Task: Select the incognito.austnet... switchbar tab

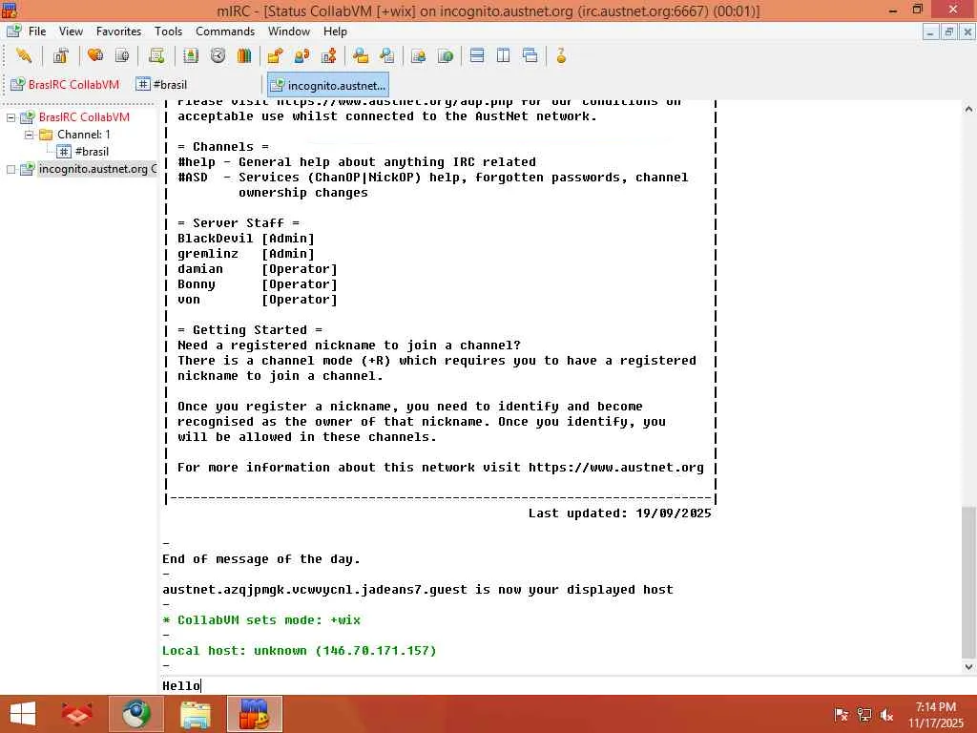Action: pos(328,85)
